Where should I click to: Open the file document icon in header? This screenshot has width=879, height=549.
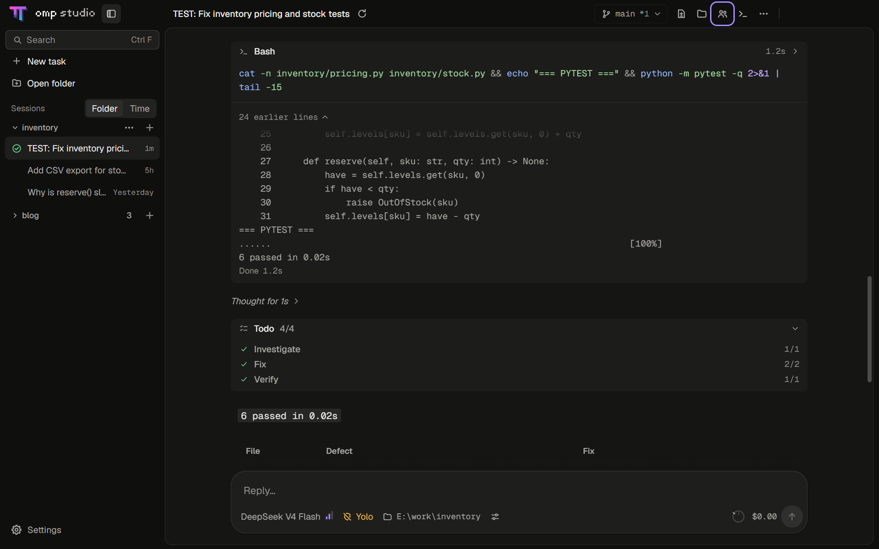point(681,14)
